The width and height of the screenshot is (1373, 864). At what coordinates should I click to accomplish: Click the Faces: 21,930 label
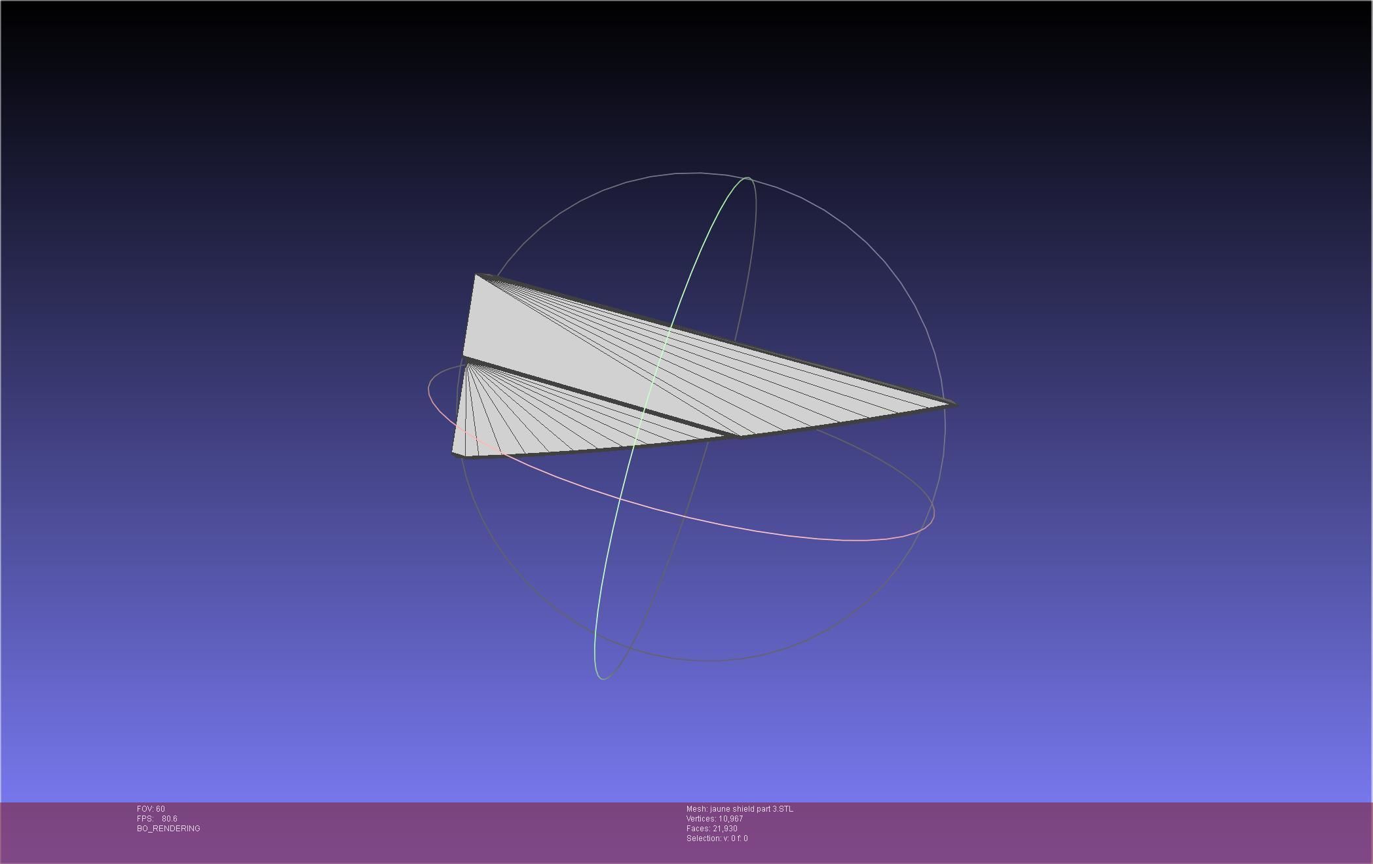712,829
